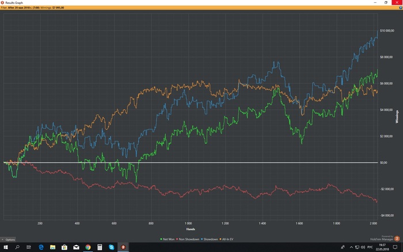Click the blue Showdown legend marker
Viewport: 403px width, 252px height.
click(201, 239)
